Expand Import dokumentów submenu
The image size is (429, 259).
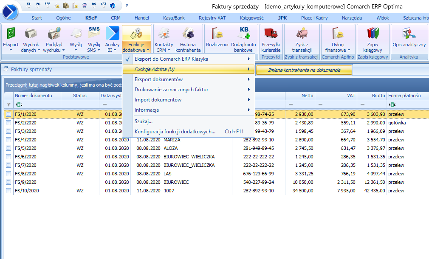(x=189, y=100)
